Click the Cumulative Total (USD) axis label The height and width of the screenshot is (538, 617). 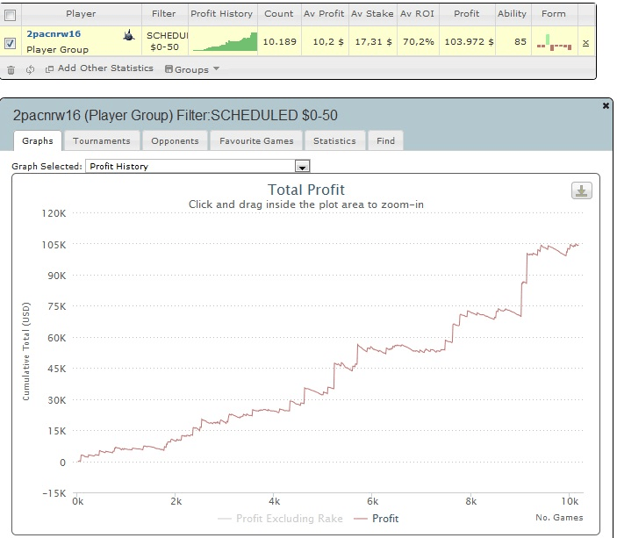(x=26, y=351)
